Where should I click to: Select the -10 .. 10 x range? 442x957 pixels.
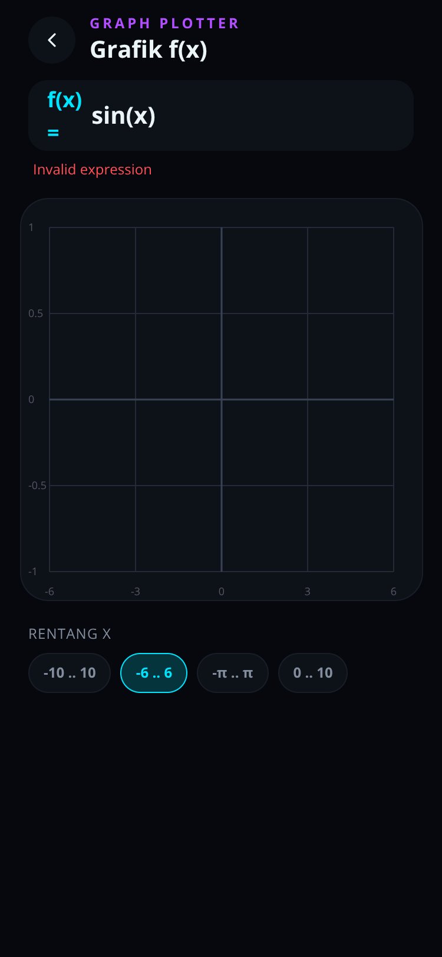coord(70,673)
